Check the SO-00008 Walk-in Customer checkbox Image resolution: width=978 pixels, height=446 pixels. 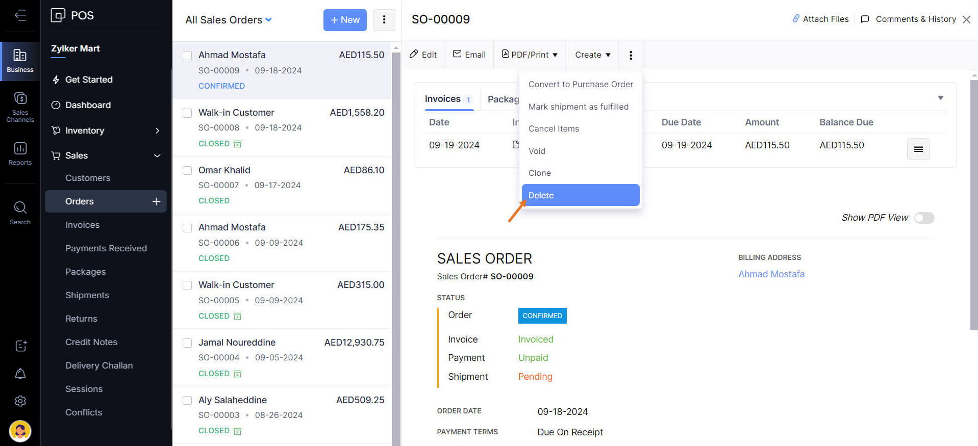click(x=187, y=113)
